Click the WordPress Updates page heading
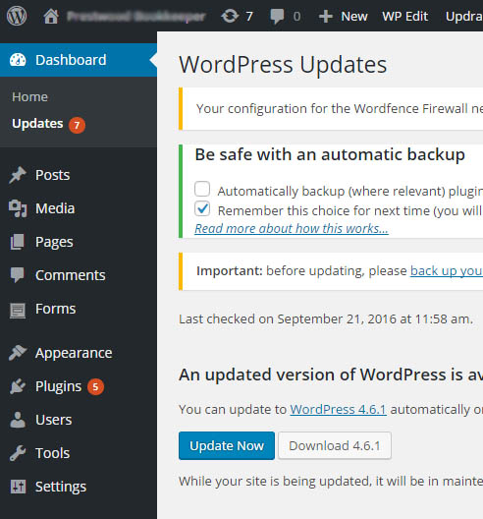 pos(283,64)
